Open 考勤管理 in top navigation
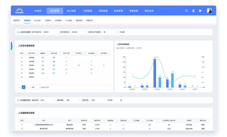 (134, 11)
